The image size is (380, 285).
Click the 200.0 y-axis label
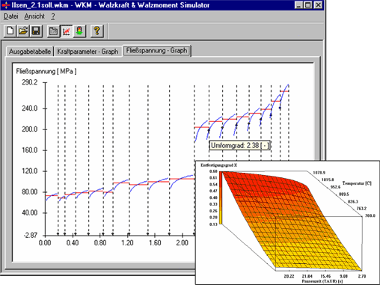29,129
